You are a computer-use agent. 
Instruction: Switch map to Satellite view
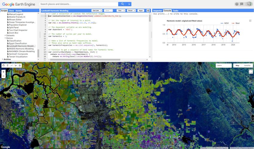[247, 66]
